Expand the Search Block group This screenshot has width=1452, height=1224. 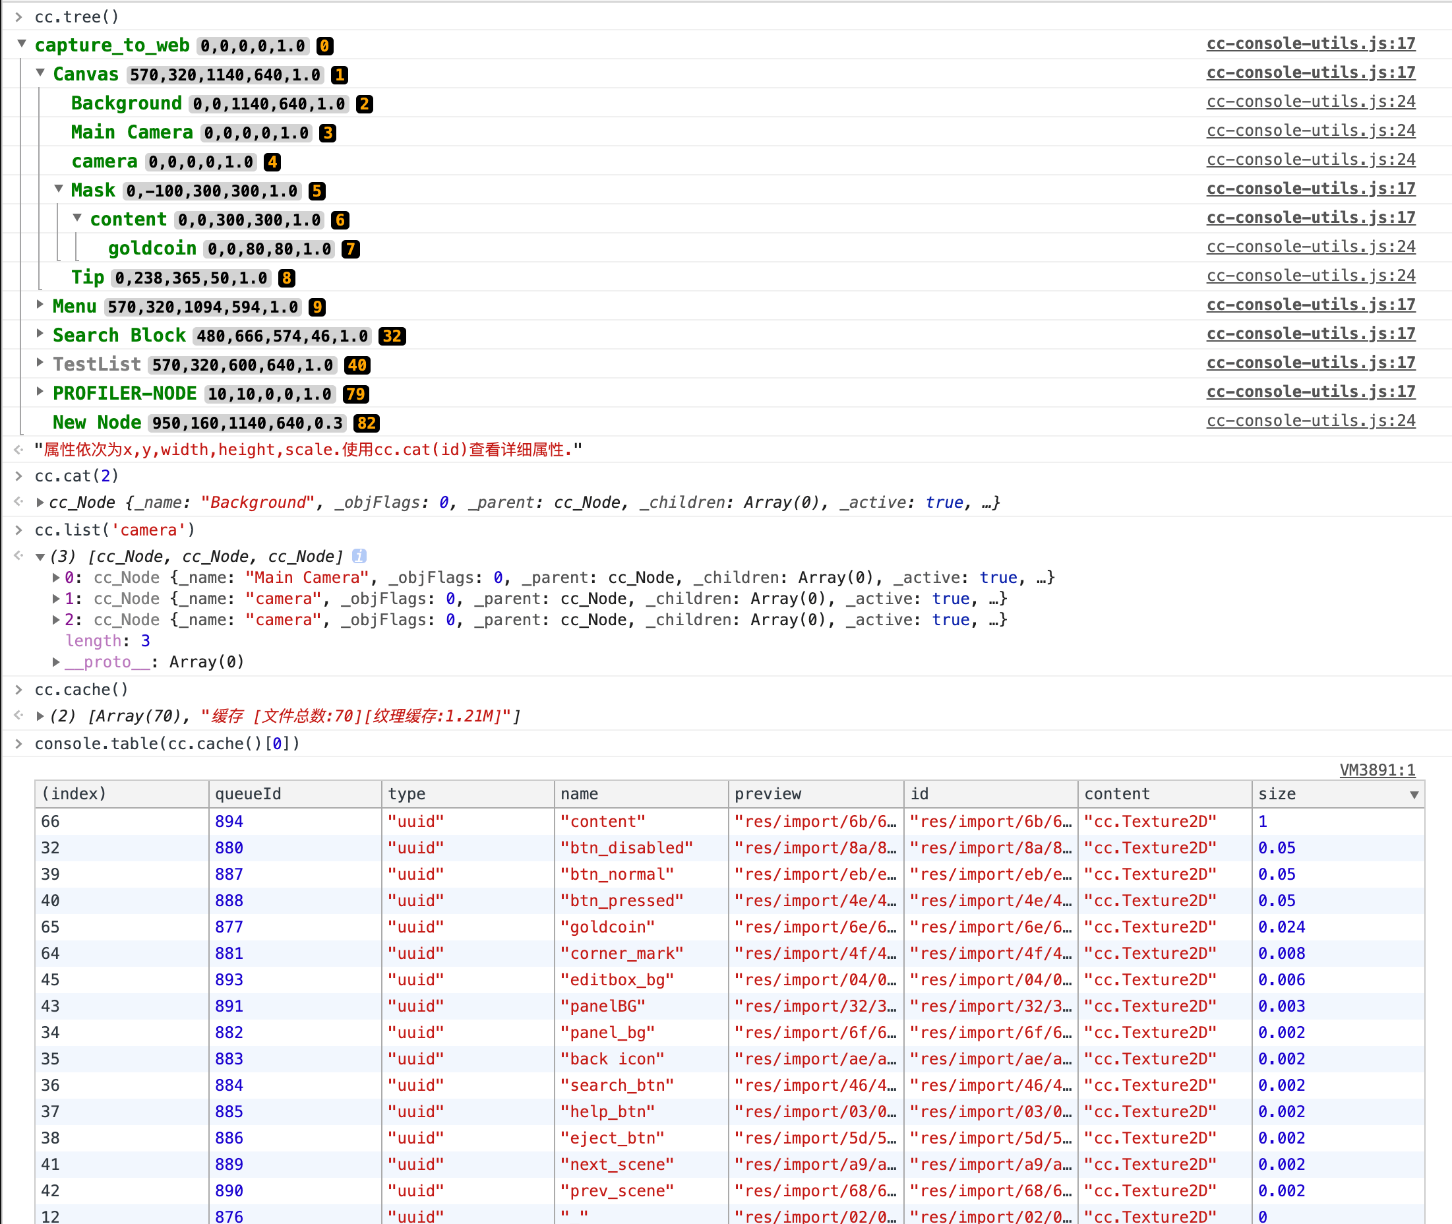[40, 334]
